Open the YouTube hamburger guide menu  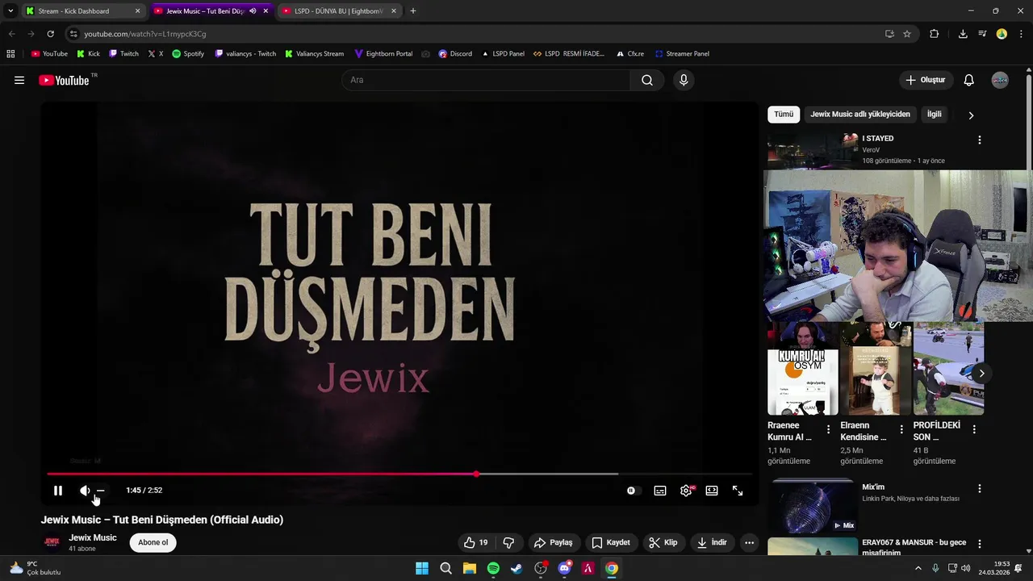pos(19,80)
